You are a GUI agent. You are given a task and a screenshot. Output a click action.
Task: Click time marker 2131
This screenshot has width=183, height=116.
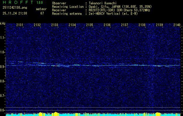point(20,25)
